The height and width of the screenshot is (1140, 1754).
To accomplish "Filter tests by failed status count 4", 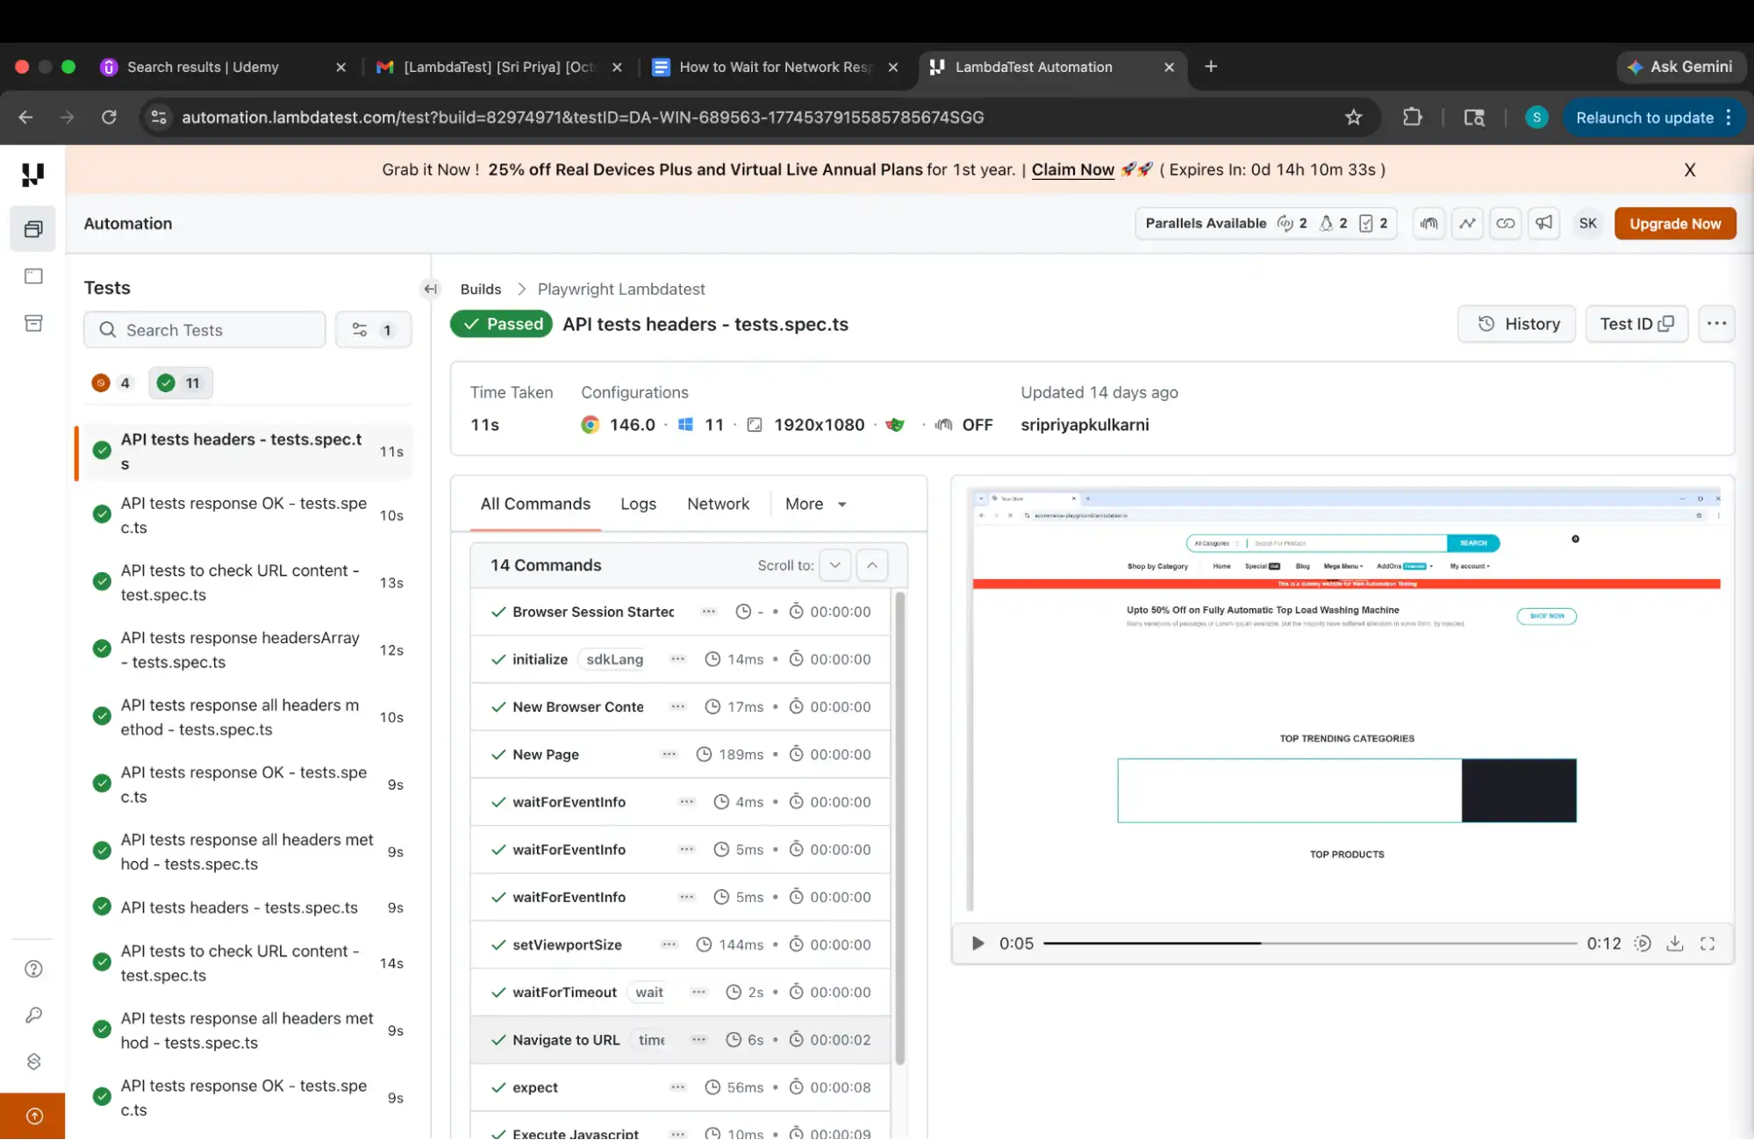I will pyautogui.click(x=111, y=383).
